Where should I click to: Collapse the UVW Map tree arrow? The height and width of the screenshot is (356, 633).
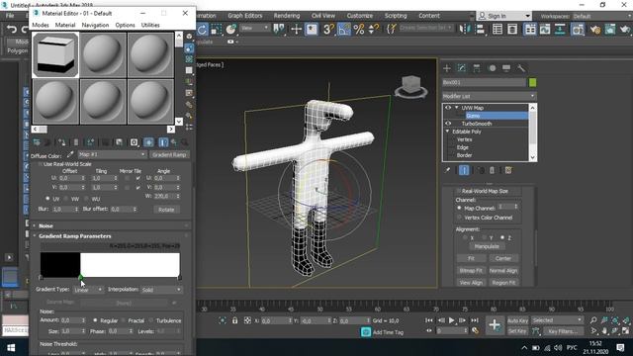[x=457, y=108]
